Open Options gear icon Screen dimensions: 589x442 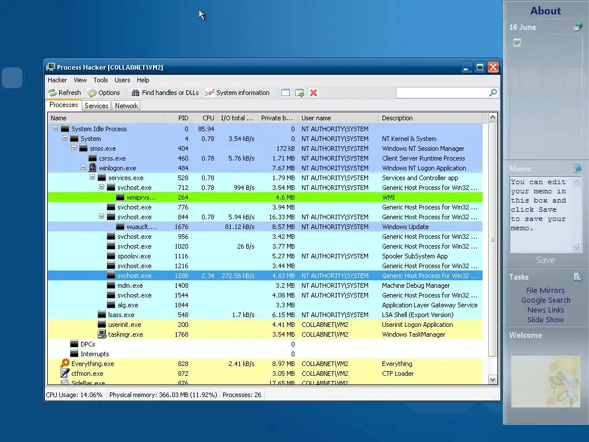coord(92,93)
